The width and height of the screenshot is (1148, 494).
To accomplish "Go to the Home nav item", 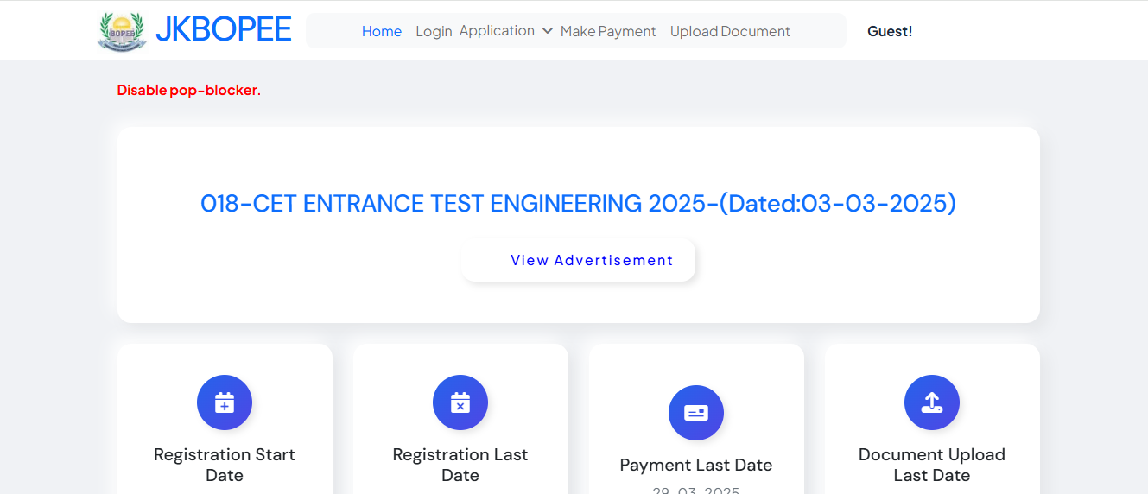I will tap(381, 31).
